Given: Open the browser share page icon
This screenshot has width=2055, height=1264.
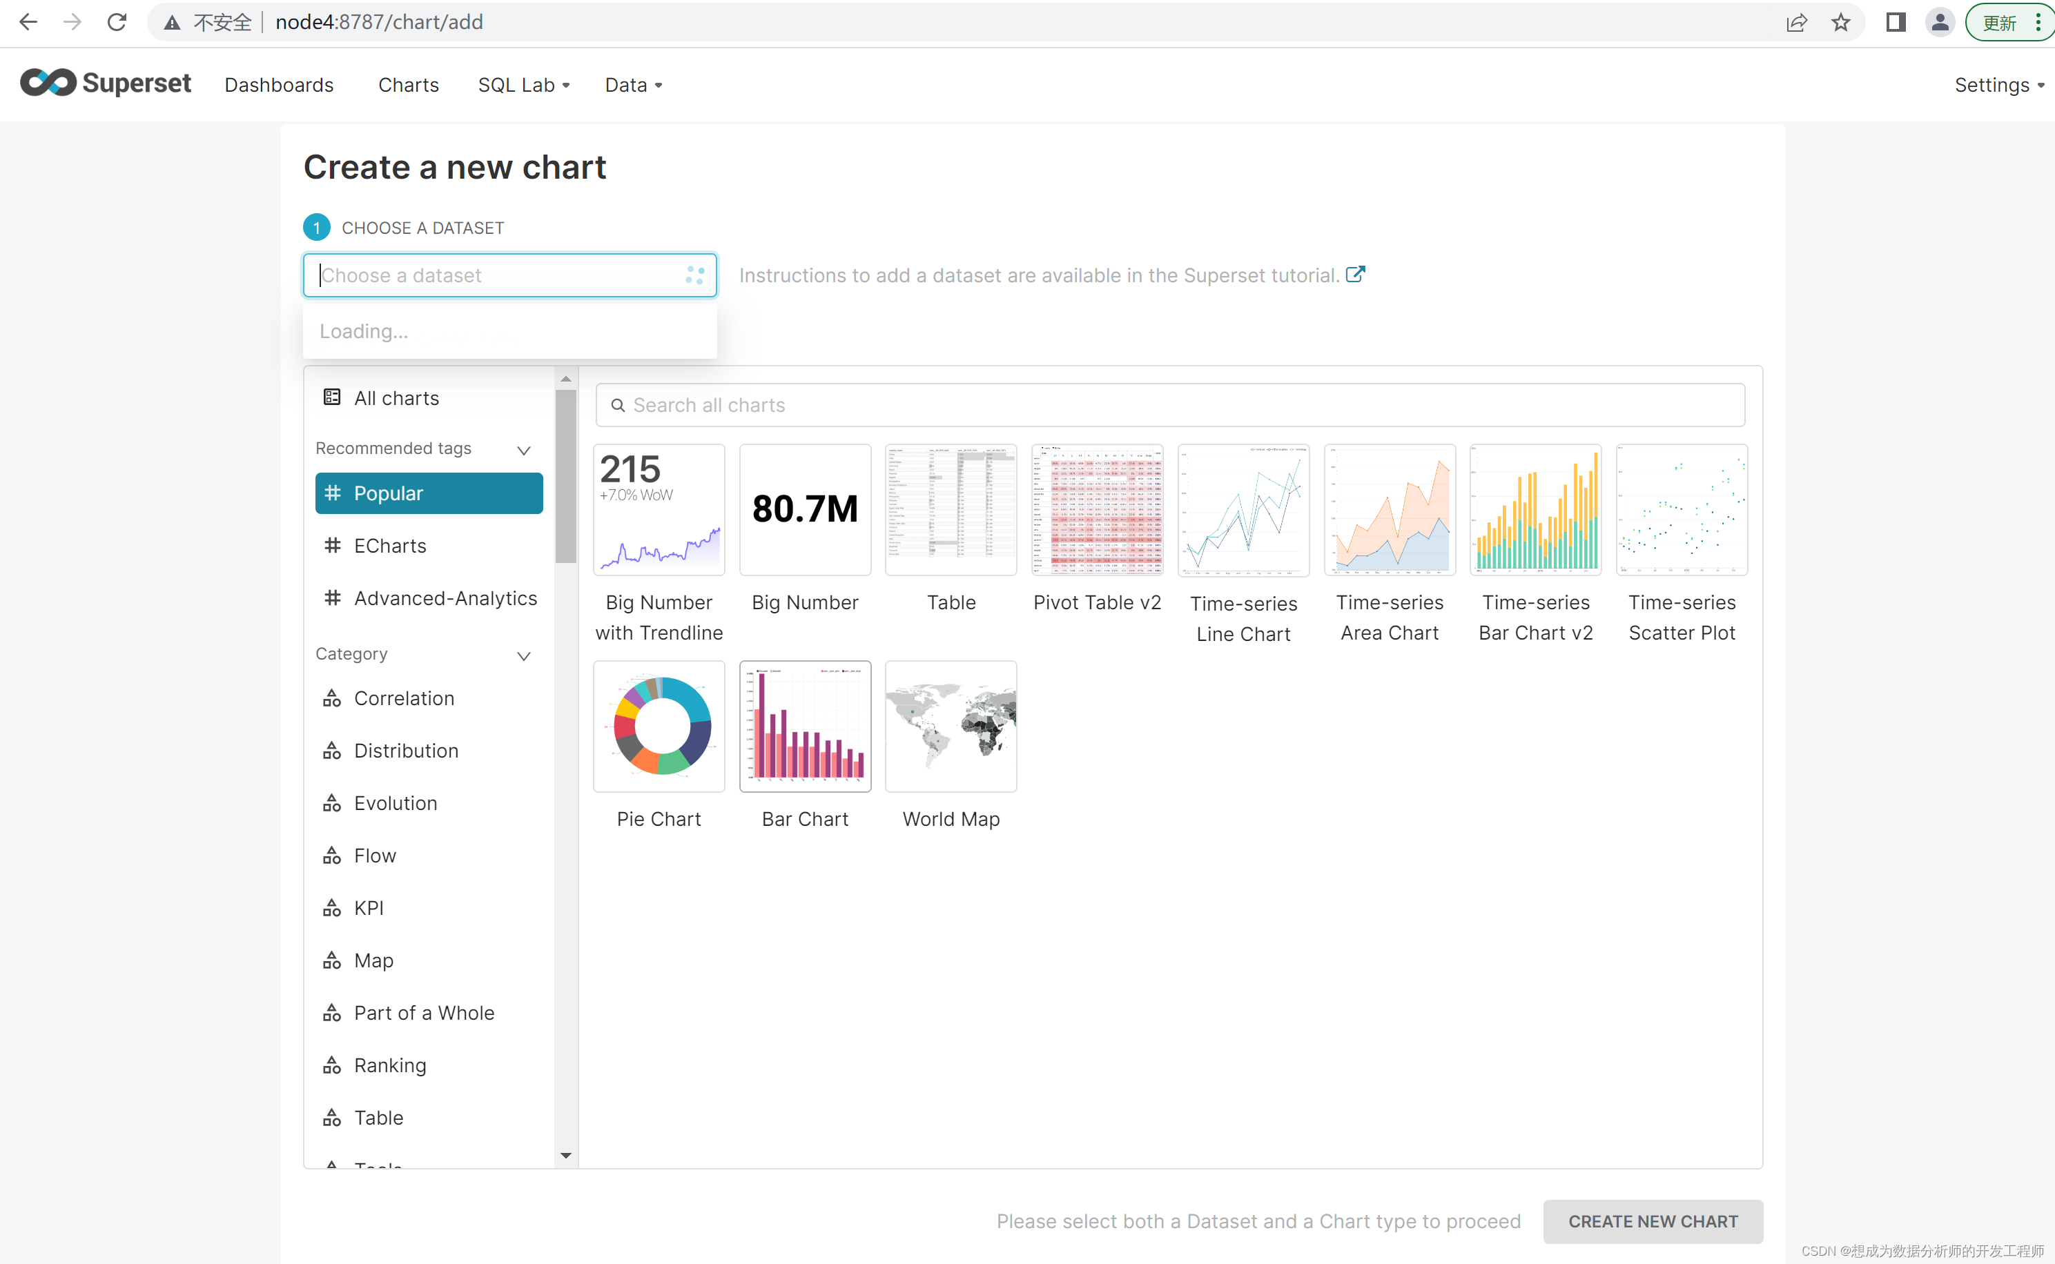Looking at the screenshot, I should click(1797, 23).
